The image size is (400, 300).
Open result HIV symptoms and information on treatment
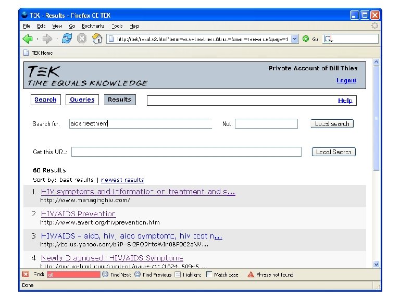tap(138, 192)
